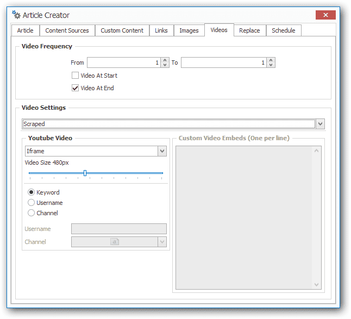
Task: Select the Username radio button
Action: [x=31, y=203]
